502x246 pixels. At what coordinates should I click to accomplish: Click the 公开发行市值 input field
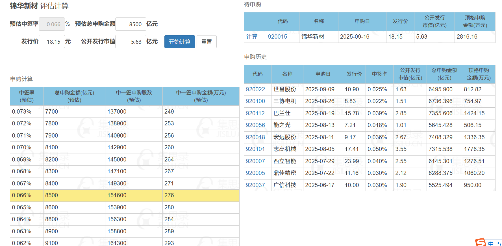131,42
